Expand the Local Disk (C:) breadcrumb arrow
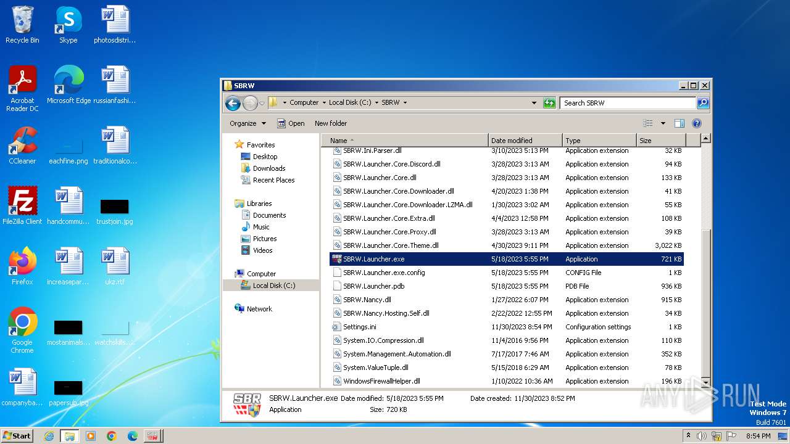Image resolution: width=790 pixels, height=444 pixels. (x=376, y=103)
